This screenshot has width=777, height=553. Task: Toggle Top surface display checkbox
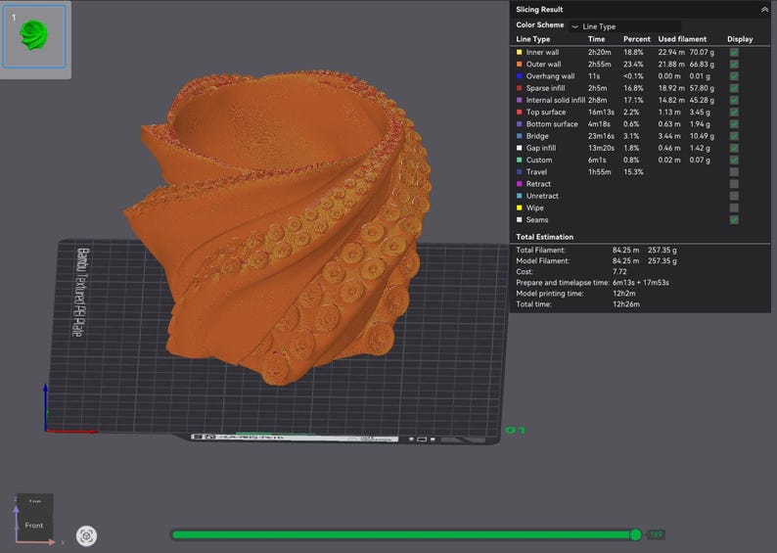tap(734, 112)
